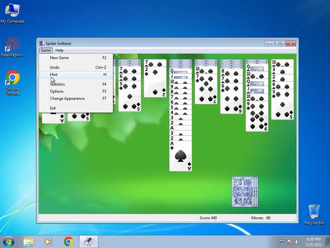Click the Score: 440 status text
Image resolution: width=330 pixels, height=248 pixels.
click(208, 218)
